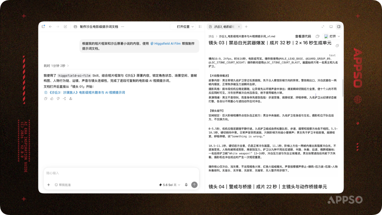Click the 【片段整体概述】 section label

pos(220,76)
